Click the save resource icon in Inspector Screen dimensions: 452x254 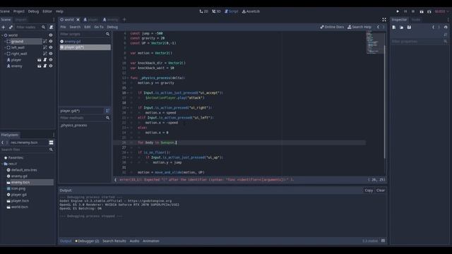409,27
